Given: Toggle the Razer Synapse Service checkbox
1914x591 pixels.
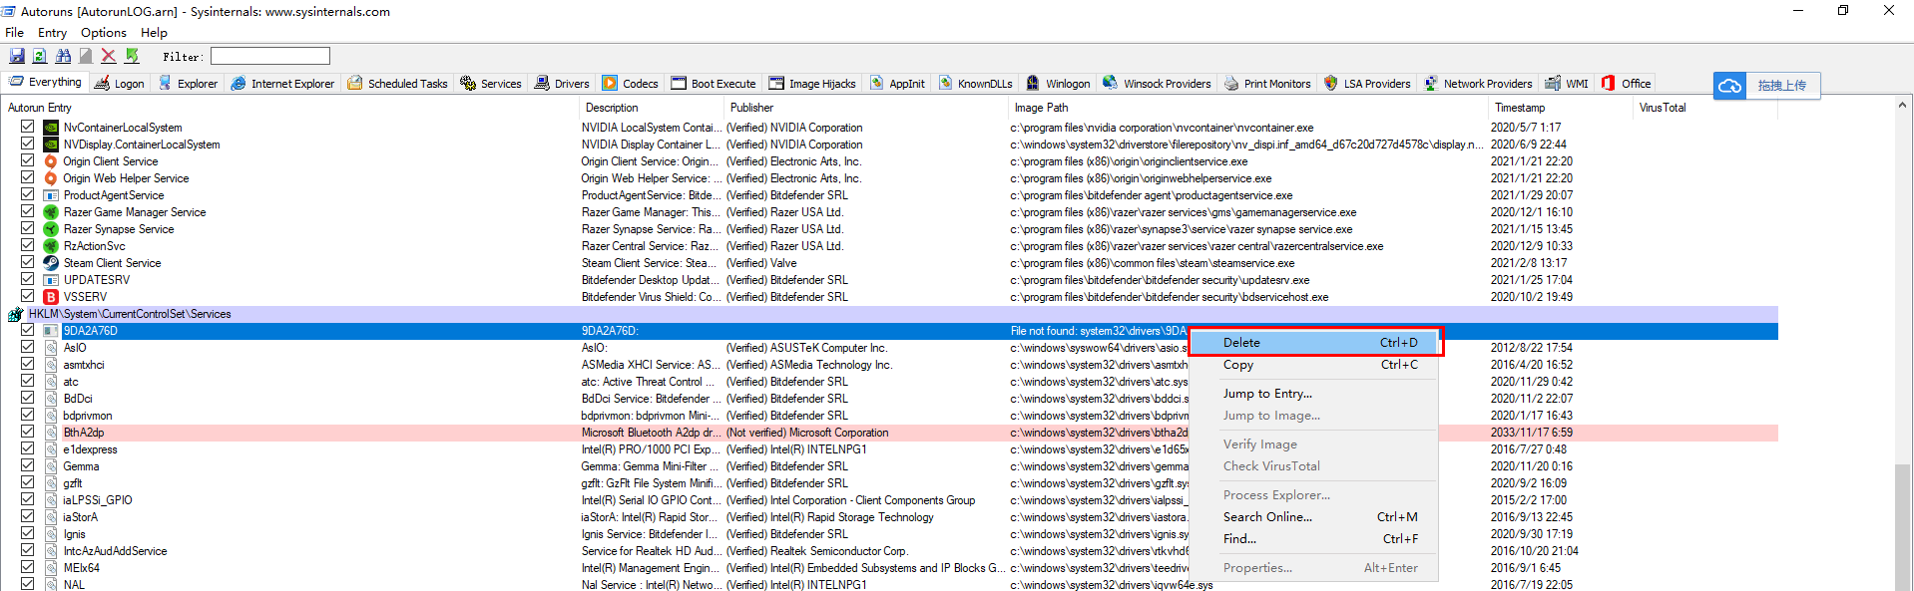Looking at the screenshot, I should click(x=27, y=228).
